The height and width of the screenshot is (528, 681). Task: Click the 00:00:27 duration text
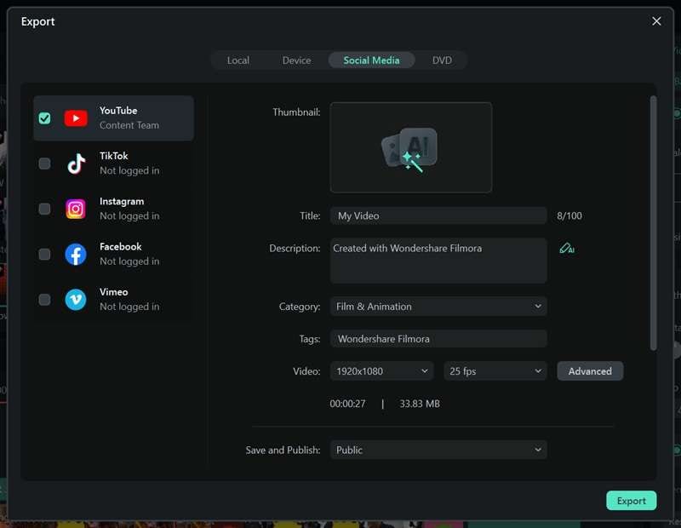347,404
